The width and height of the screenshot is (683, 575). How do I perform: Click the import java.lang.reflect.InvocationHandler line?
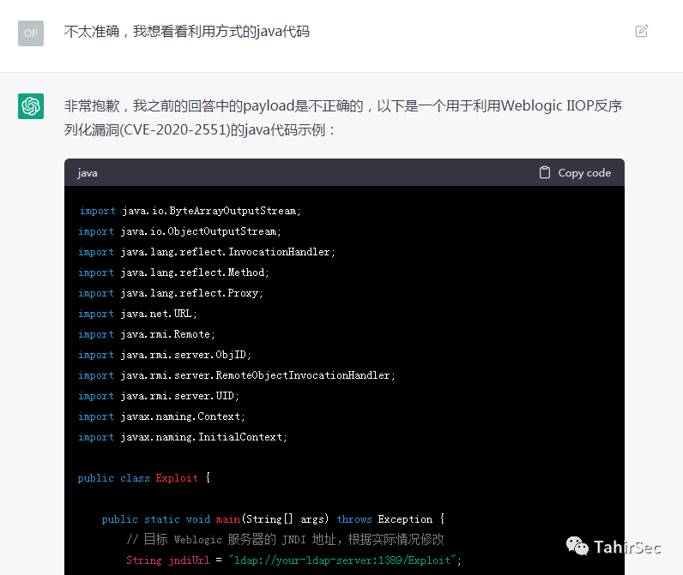coord(207,252)
